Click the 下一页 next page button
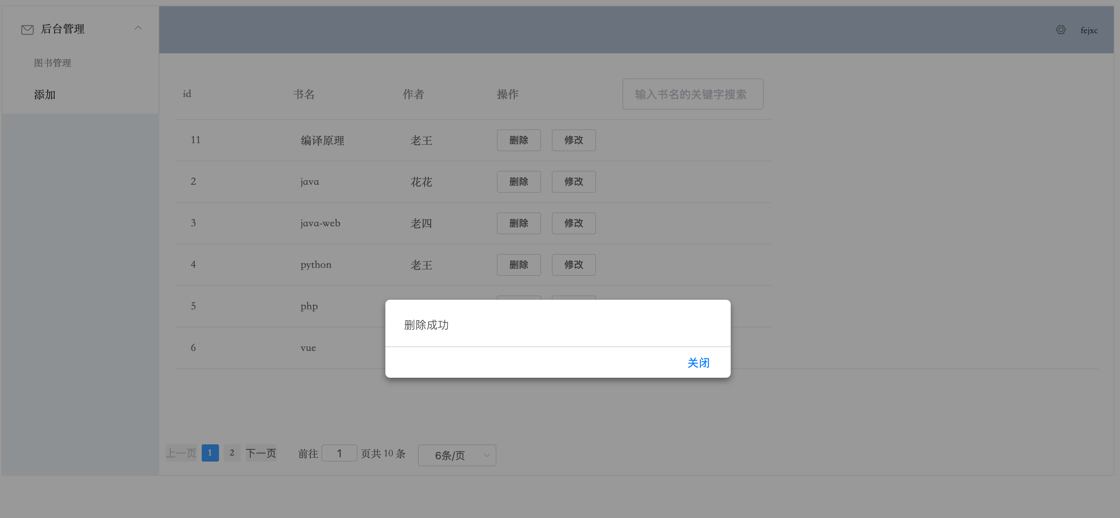 [x=261, y=453]
